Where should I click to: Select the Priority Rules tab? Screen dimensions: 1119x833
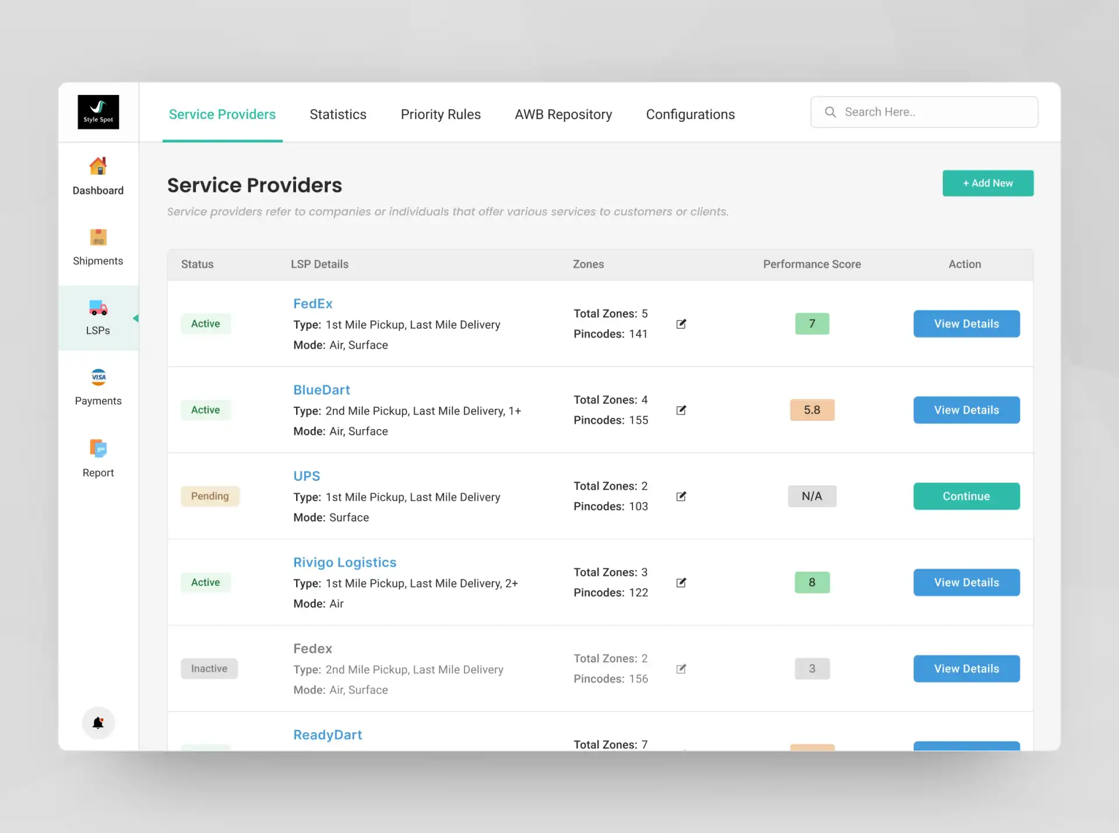pos(441,115)
